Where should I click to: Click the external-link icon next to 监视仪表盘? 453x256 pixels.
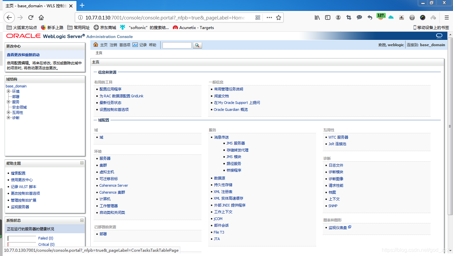[x=349, y=227]
